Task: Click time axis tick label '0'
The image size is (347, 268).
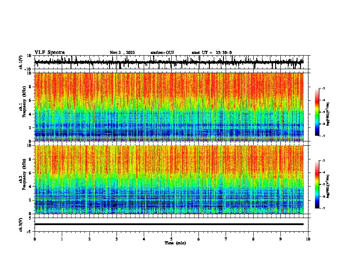Action: point(35,239)
